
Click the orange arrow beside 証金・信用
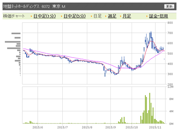coord(147,16)
